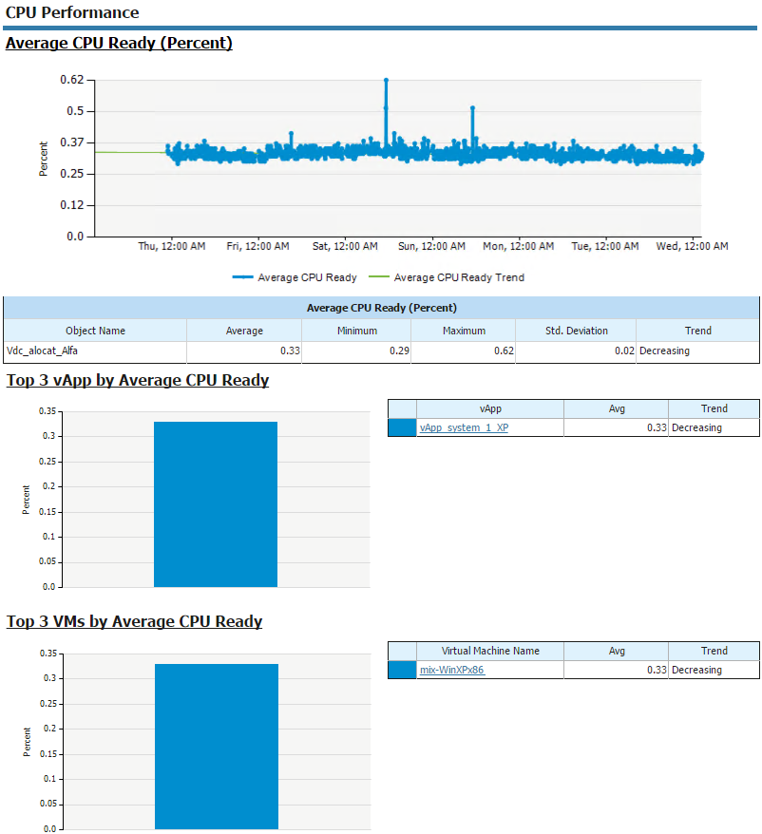Click the Top 3 vApp by Average CPU Ready heading
Viewport: 762px width, 834px height.
tap(137, 380)
